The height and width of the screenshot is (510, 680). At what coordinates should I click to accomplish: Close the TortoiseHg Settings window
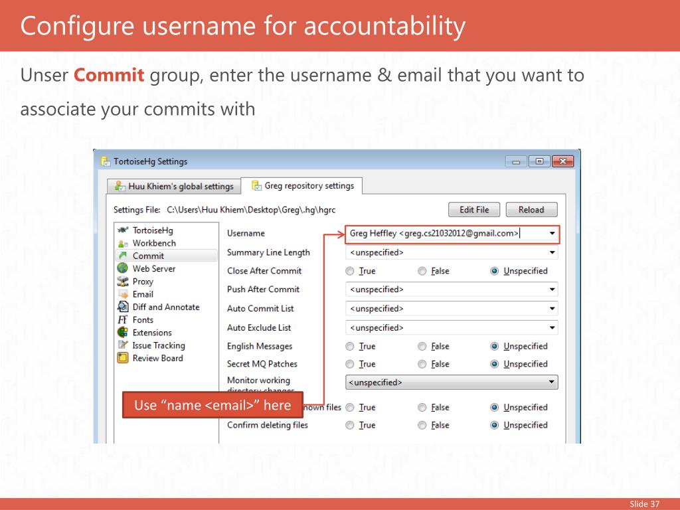coord(562,161)
